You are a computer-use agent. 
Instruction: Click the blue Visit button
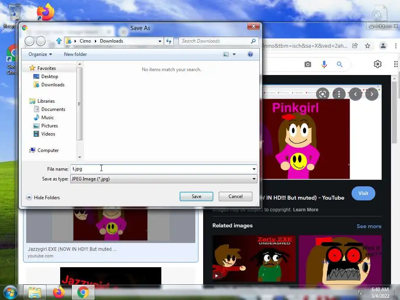point(363,193)
